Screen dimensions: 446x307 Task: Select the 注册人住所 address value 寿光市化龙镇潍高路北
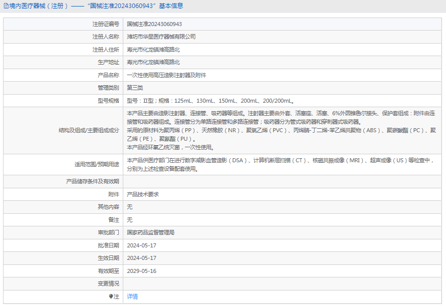153,50
